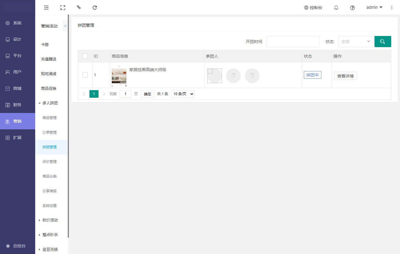
Task: Open the 商城 main navigation item
Action: pos(17,88)
